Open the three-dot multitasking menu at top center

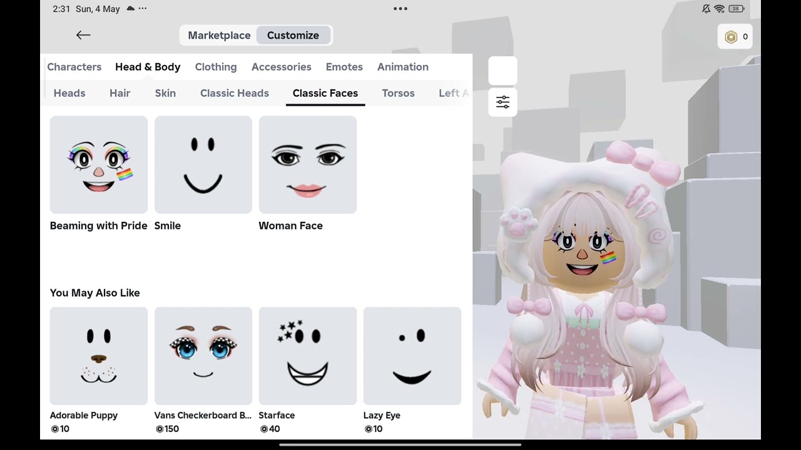coord(400,9)
